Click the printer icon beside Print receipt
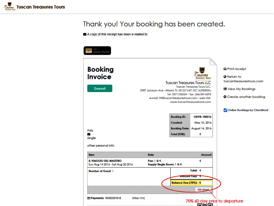This screenshot has height=206, width=274. click(x=225, y=69)
